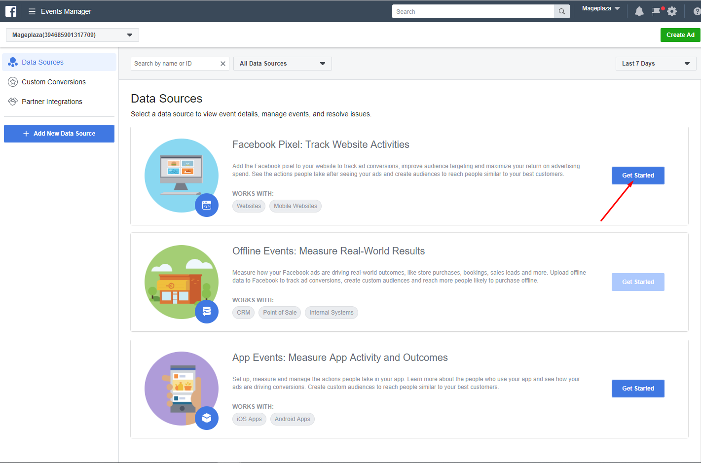Select Data Sources in the sidebar
The image size is (701, 463).
pyautogui.click(x=42, y=62)
